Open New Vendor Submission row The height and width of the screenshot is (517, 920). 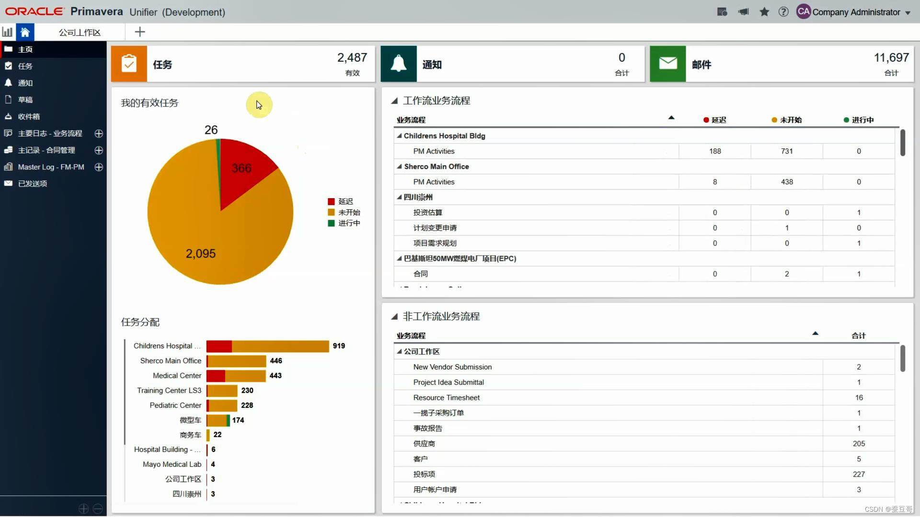pos(644,367)
